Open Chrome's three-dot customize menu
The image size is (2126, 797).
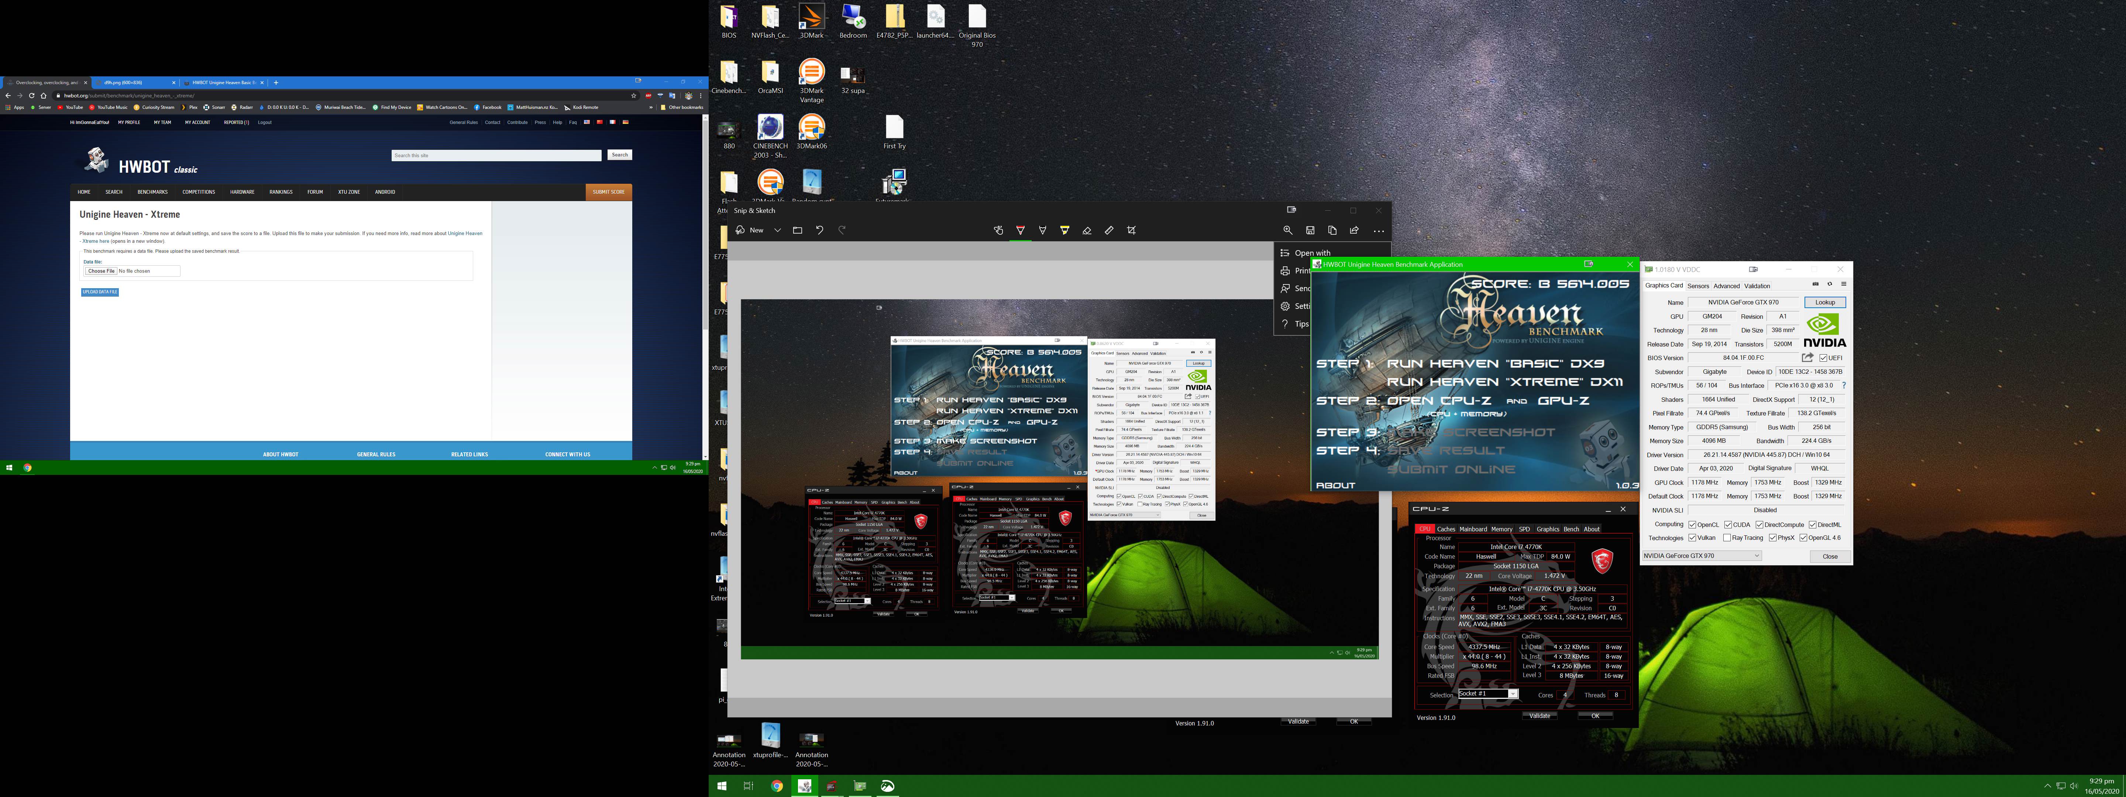point(701,96)
